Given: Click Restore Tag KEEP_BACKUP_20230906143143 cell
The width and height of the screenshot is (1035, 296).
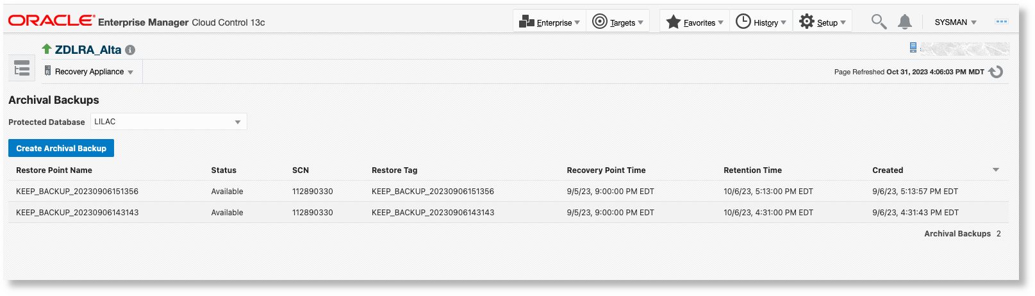Looking at the screenshot, I should pos(433,213).
